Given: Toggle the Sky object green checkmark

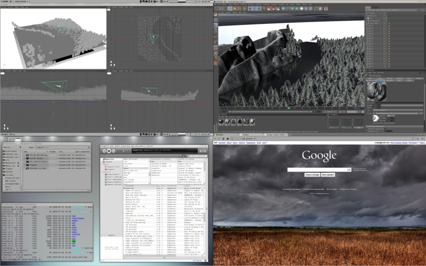Looking at the screenshot, I should (x=387, y=18).
